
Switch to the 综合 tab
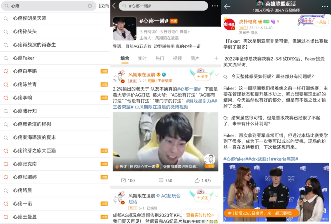coord(124,58)
